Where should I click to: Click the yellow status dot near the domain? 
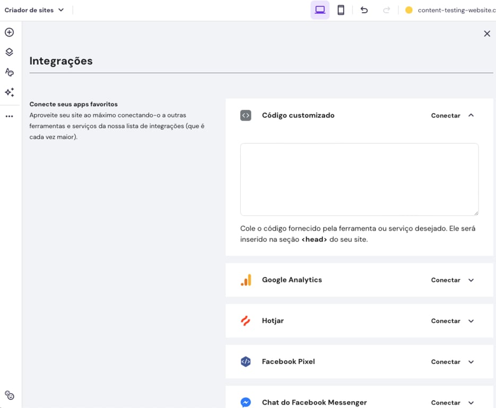408,10
